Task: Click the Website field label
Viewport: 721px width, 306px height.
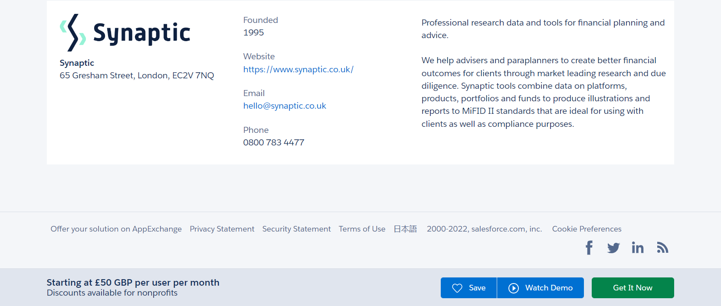Action: tap(259, 56)
